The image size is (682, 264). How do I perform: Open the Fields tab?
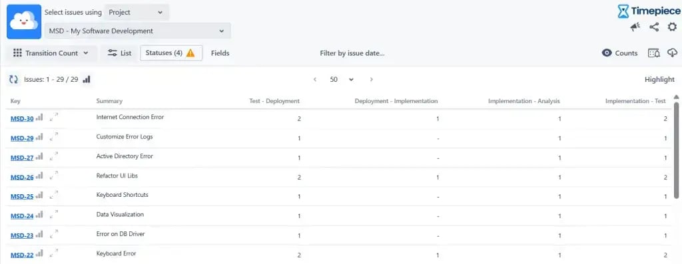[x=220, y=53]
